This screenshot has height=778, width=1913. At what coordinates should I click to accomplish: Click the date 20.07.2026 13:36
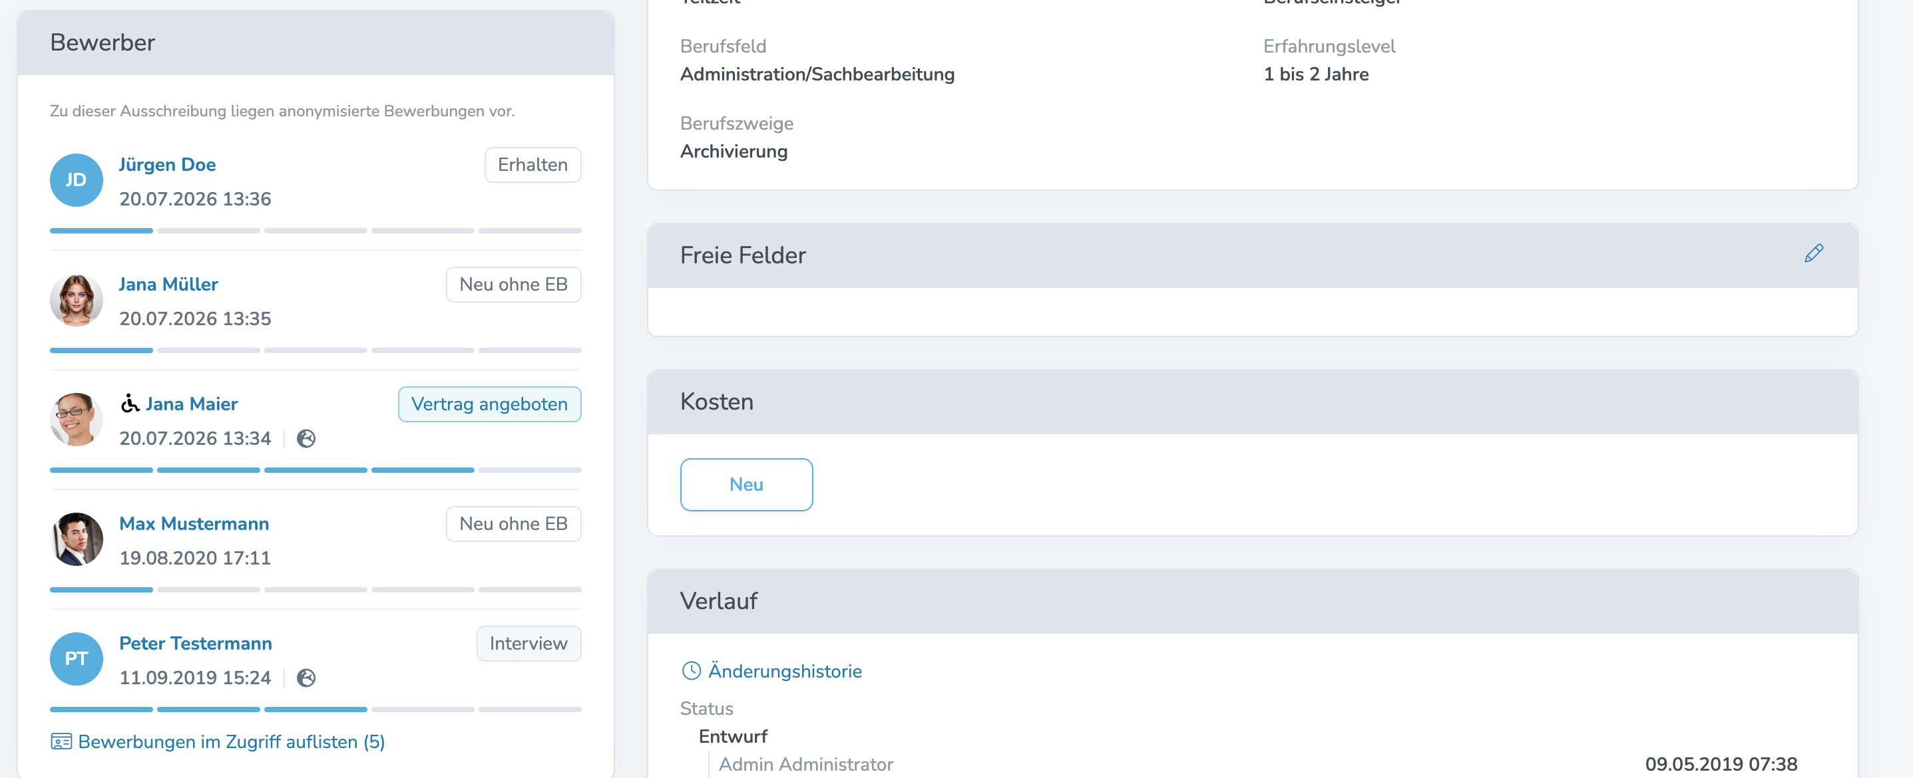(194, 199)
